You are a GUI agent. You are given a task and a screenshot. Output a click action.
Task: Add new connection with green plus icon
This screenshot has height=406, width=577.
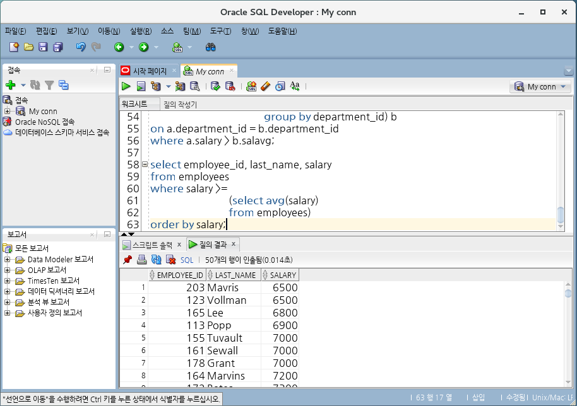point(11,85)
